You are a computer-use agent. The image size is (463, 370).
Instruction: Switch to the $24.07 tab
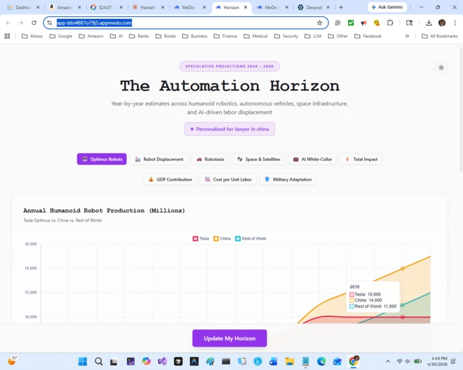pyautogui.click(x=106, y=7)
